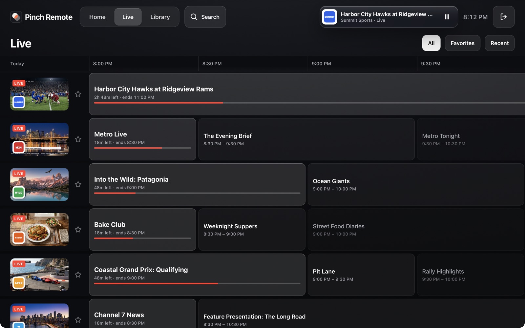The width and height of the screenshot is (525, 328).
Task: Favorite the APEX channel star
Action: [78, 275]
